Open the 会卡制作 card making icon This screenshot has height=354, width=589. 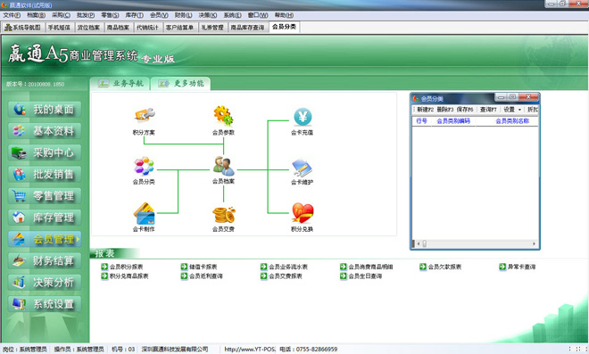(144, 214)
